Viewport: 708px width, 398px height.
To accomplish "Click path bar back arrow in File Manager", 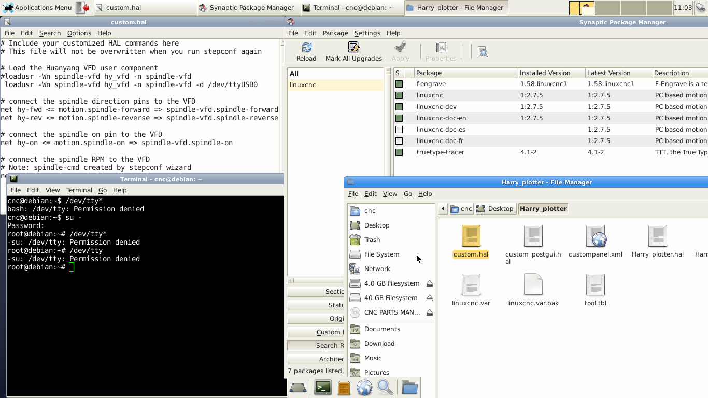I will 443,209.
